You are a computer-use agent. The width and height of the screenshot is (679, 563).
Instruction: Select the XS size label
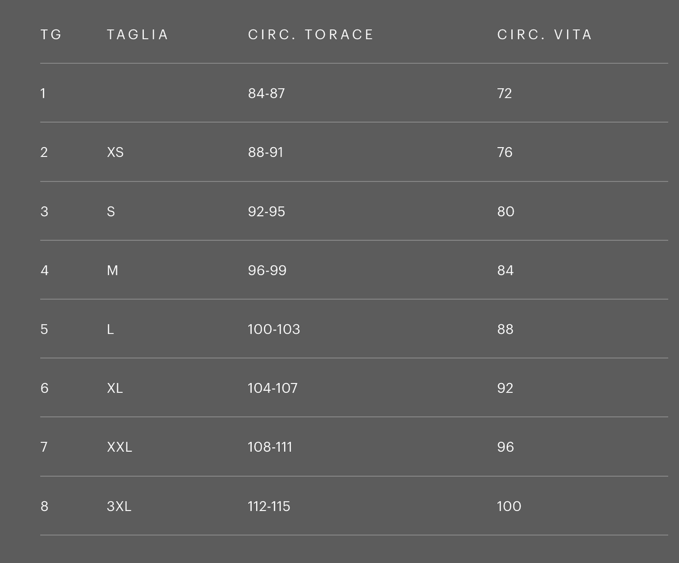[x=115, y=153]
